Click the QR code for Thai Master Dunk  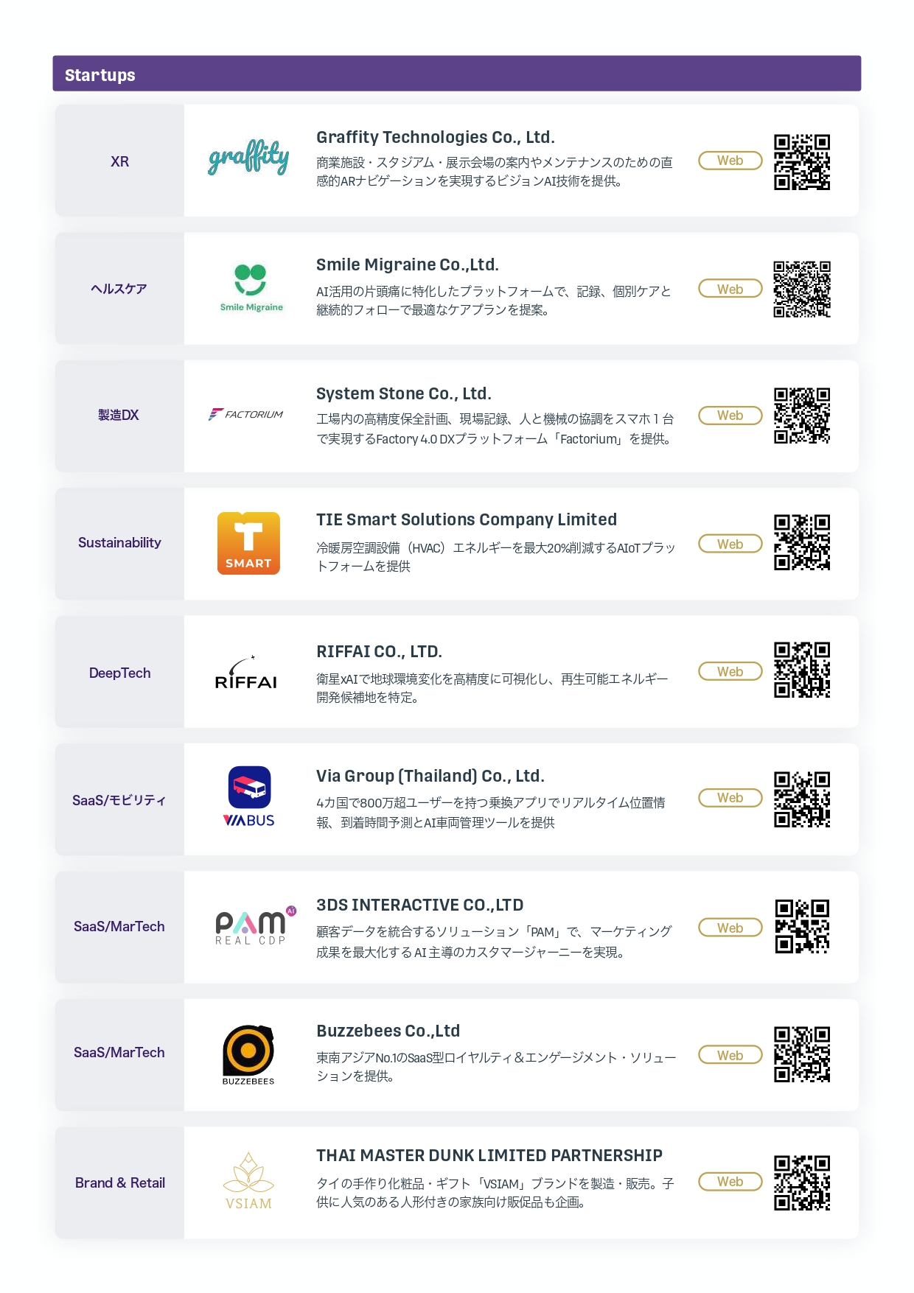(802, 1182)
